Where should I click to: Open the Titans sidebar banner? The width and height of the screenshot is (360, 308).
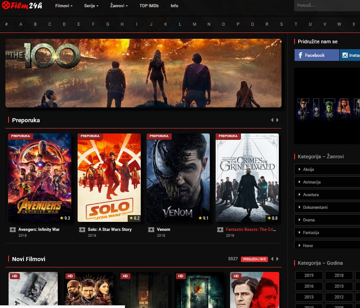click(327, 106)
